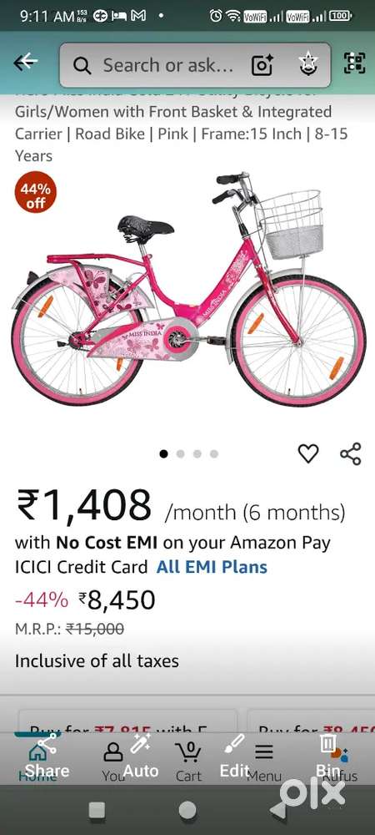Go to the You account tab
This screenshot has width=375, height=835.
click(x=113, y=762)
